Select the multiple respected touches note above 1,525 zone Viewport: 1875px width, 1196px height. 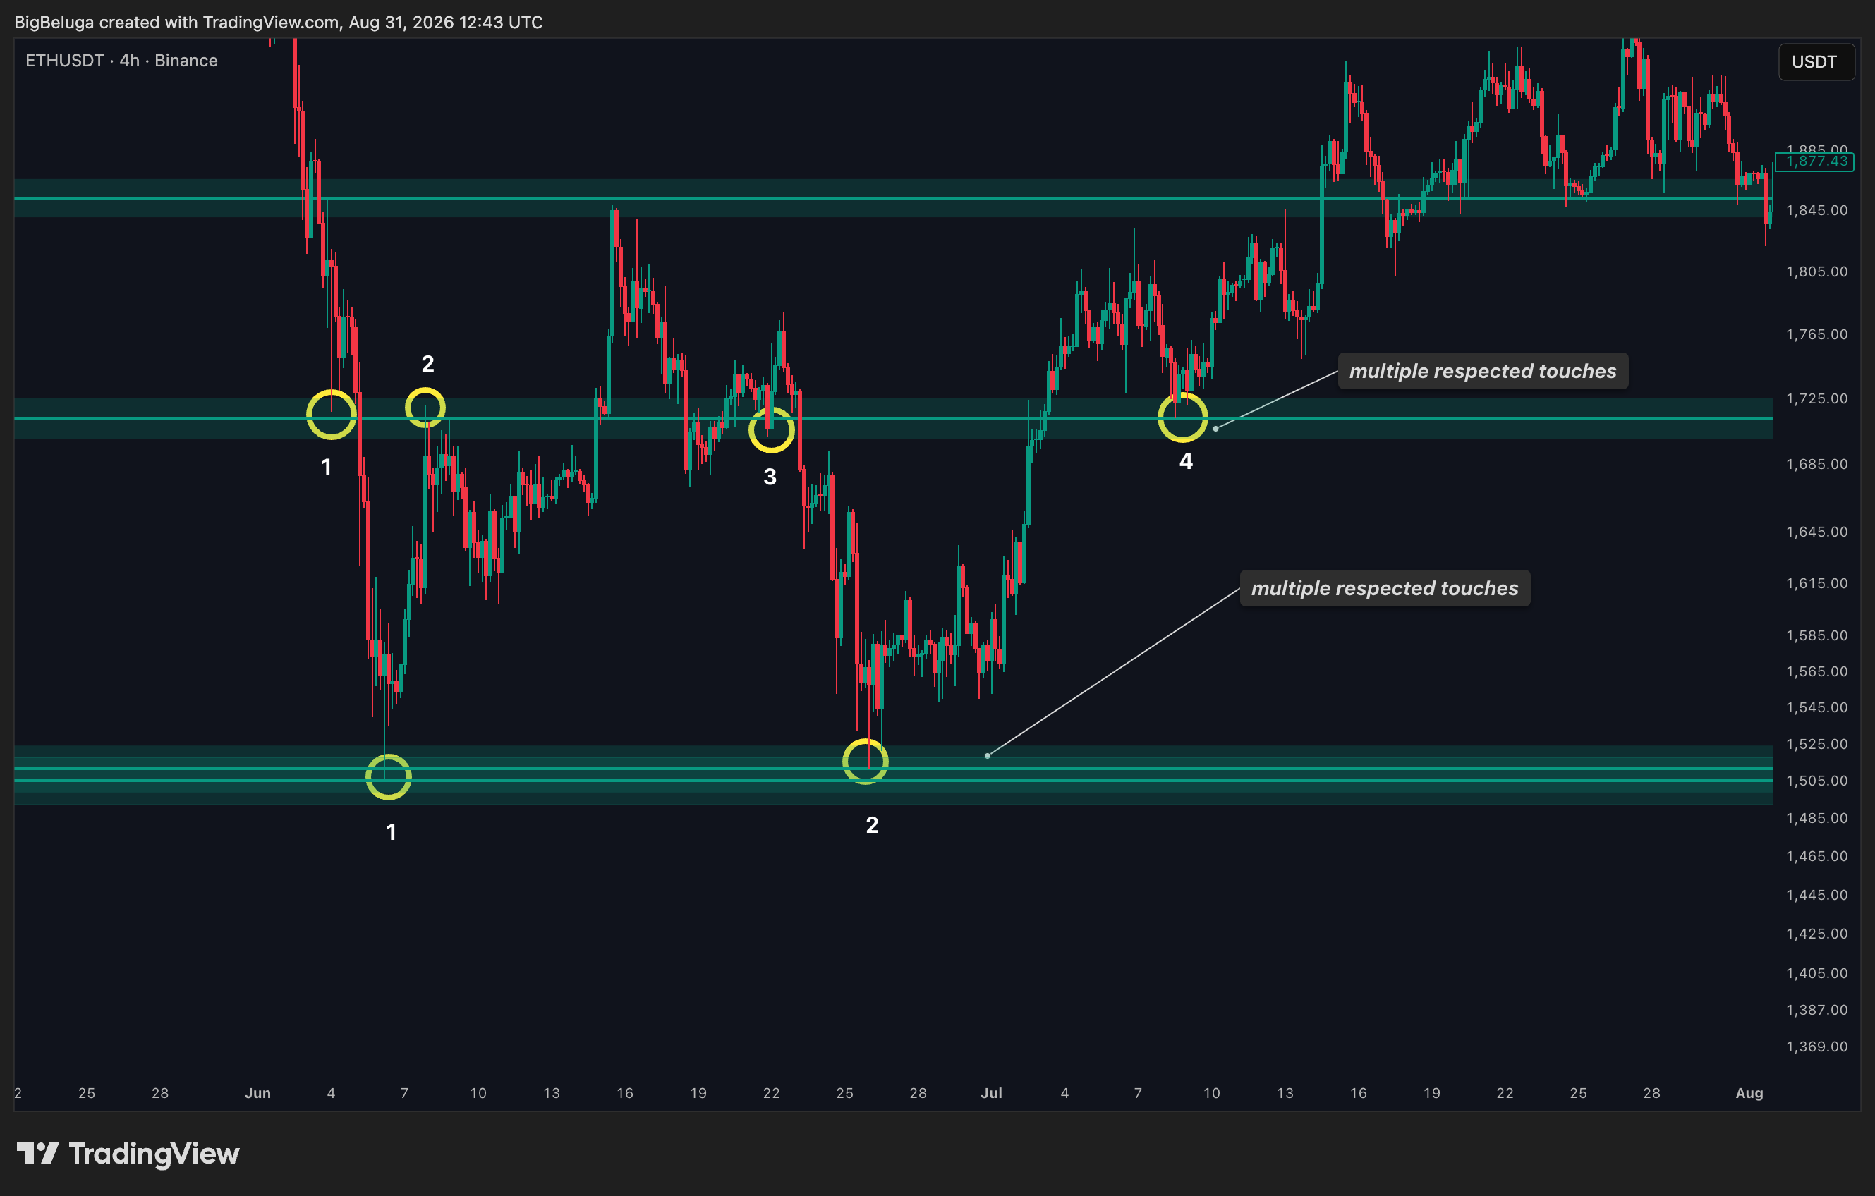(x=1385, y=588)
